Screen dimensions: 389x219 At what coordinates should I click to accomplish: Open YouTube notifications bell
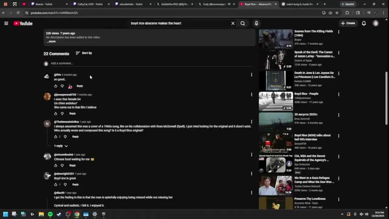tap(364, 23)
